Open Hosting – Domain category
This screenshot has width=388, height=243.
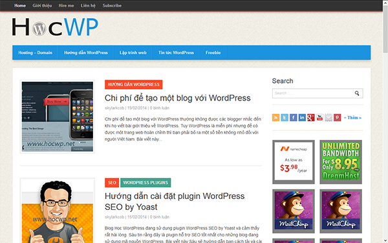pyautogui.click(x=35, y=52)
